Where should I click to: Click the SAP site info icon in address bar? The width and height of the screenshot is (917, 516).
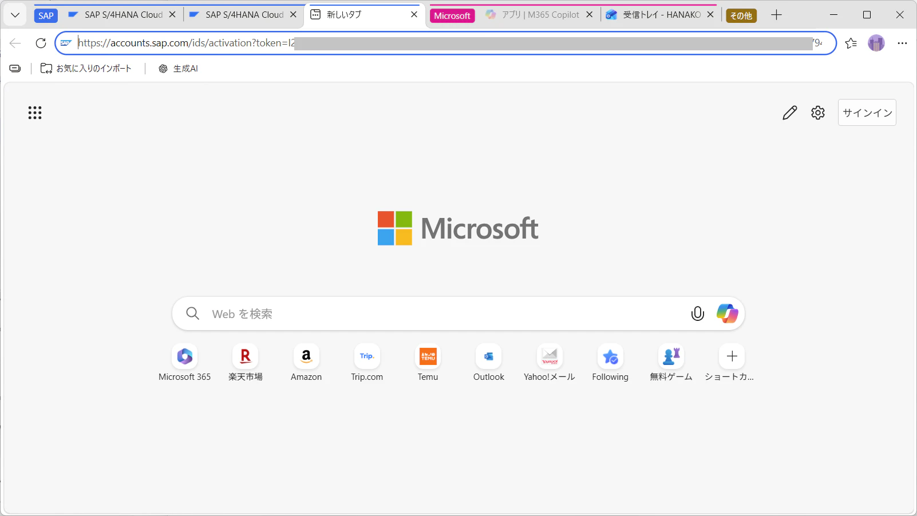(66, 43)
